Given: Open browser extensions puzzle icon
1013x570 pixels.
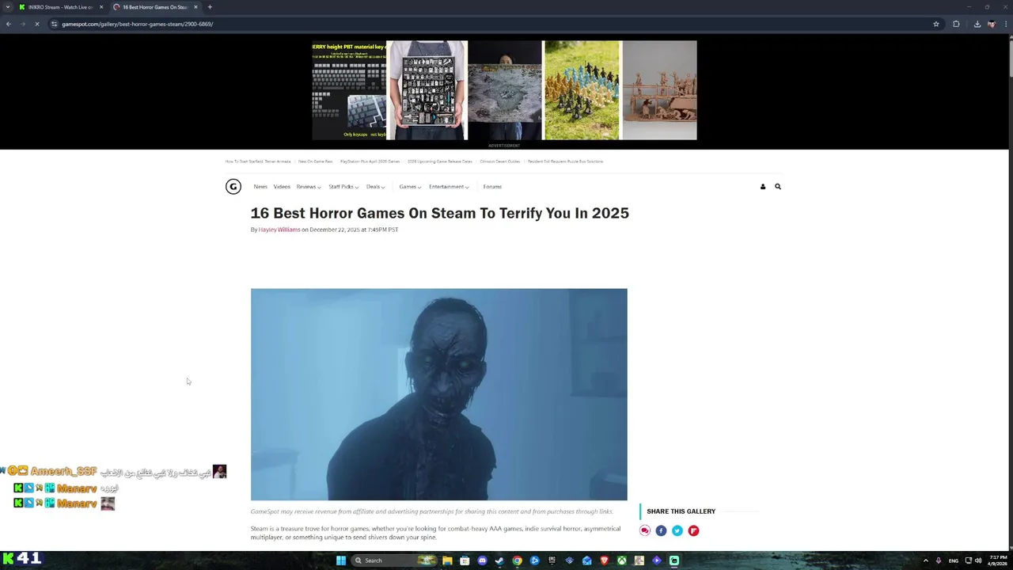Looking at the screenshot, I should [x=956, y=24].
